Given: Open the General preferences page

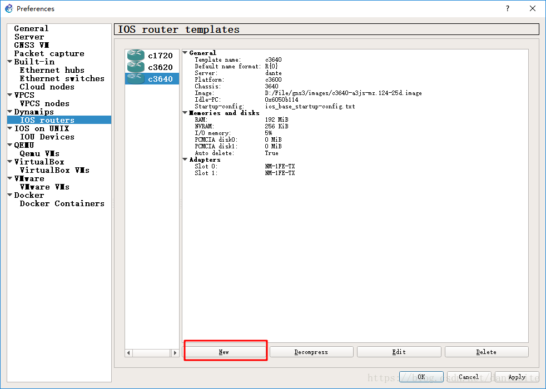Looking at the screenshot, I should click(x=31, y=28).
